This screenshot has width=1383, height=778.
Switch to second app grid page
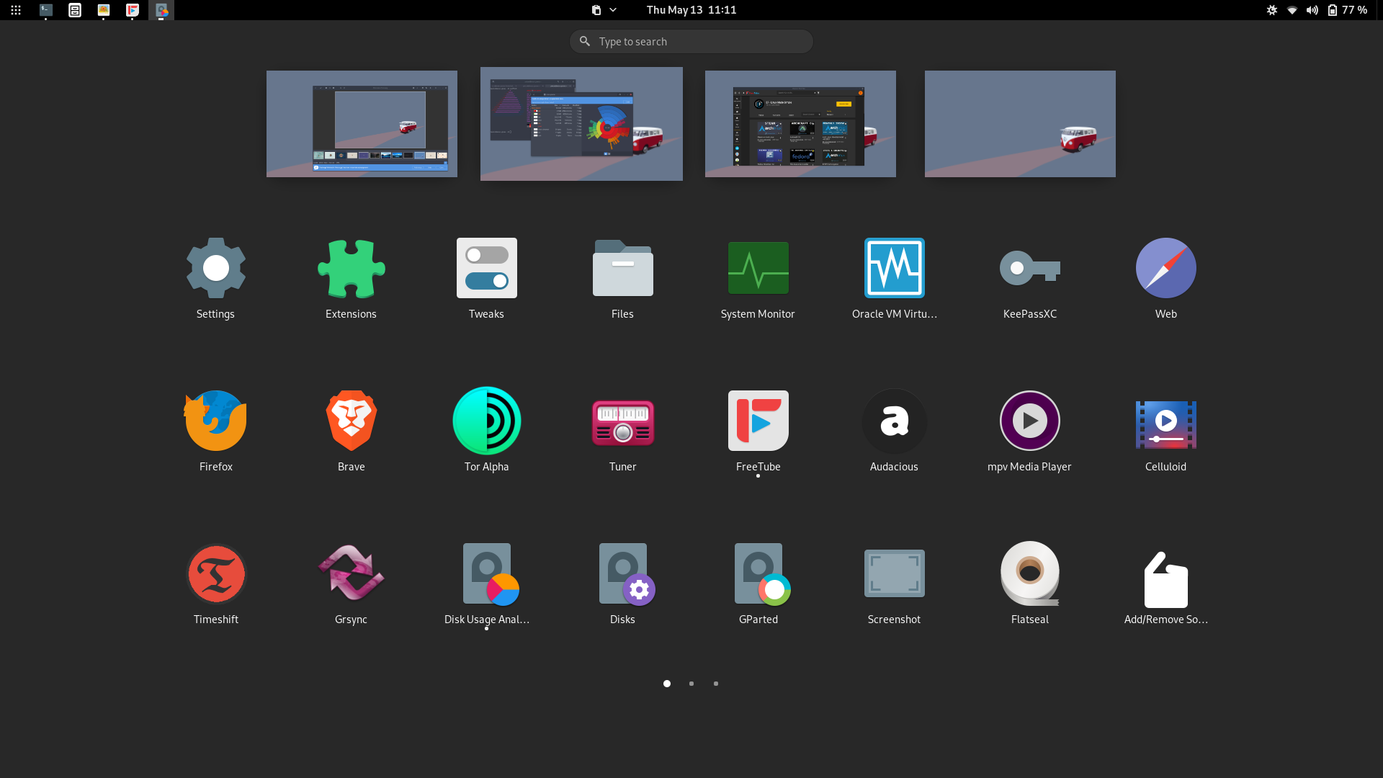tap(691, 684)
